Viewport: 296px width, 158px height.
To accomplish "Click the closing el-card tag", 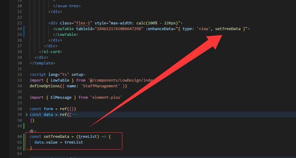I will [51, 52].
